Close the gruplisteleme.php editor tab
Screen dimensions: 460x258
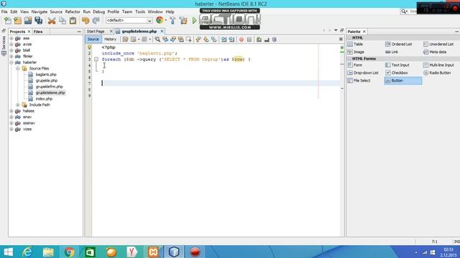pos(162,32)
